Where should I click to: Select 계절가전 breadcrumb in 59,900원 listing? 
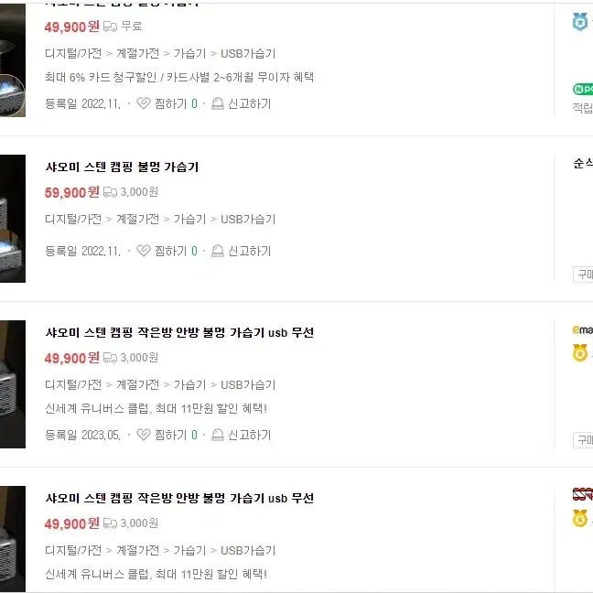(x=137, y=219)
